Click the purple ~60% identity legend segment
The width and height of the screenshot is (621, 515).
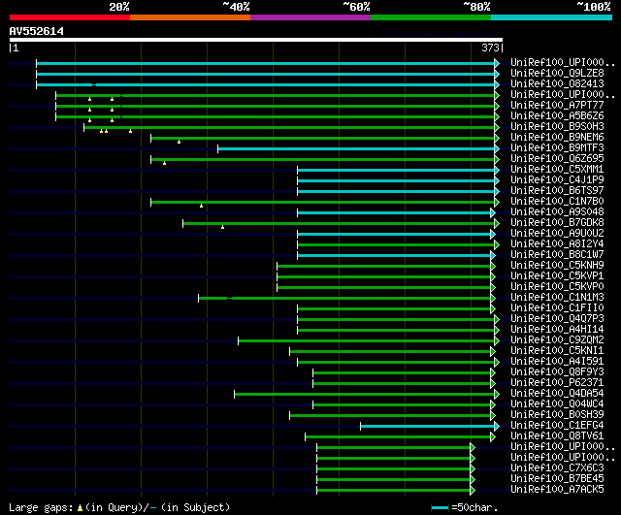[310, 17]
